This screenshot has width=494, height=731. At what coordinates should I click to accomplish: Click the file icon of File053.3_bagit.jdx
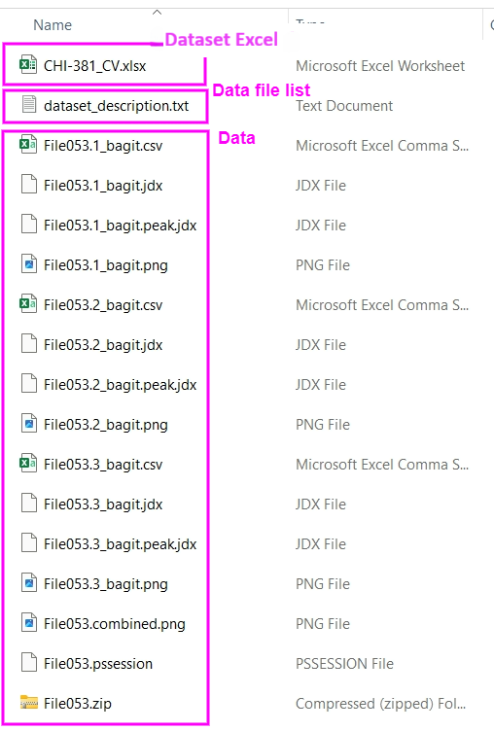tap(29, 503)
